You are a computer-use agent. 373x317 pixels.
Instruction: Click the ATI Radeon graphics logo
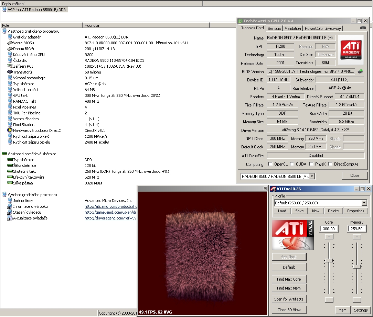351,50
